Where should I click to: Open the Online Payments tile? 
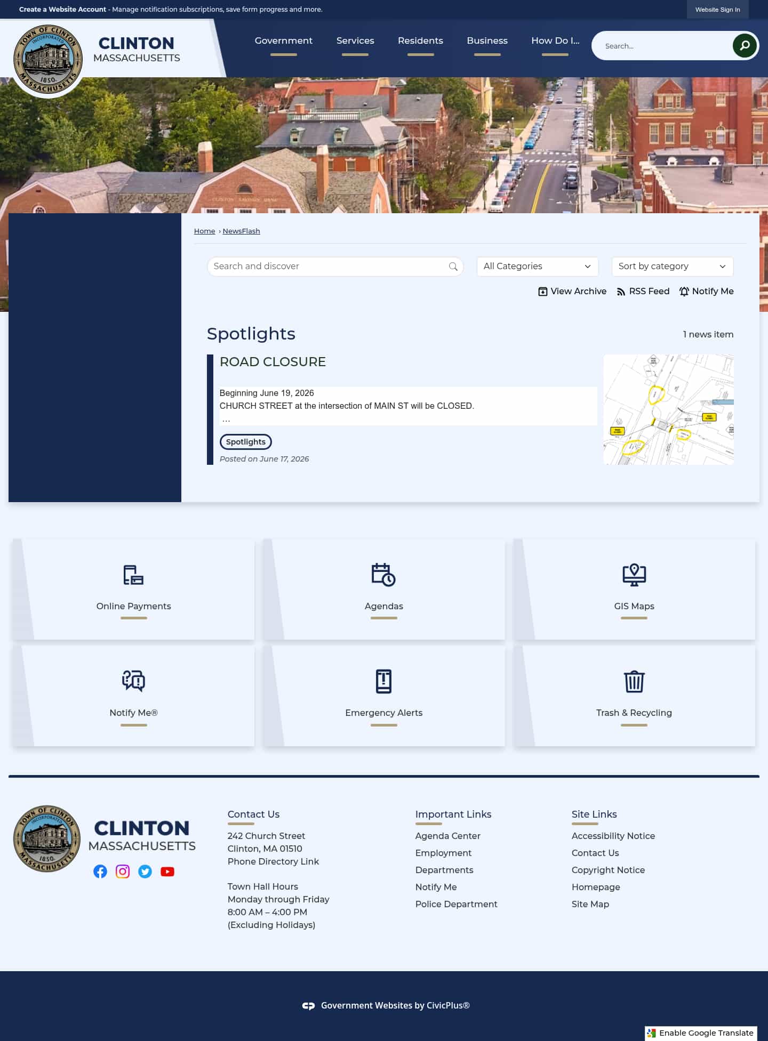tap(133, 589)
